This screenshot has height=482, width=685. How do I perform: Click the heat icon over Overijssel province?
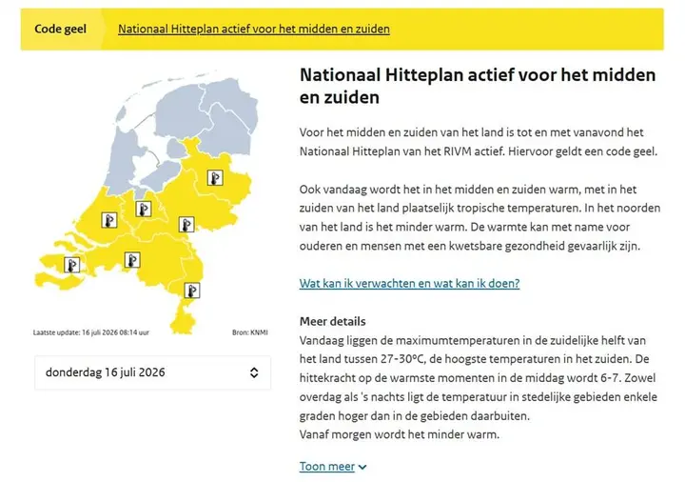tap(215, 178)
